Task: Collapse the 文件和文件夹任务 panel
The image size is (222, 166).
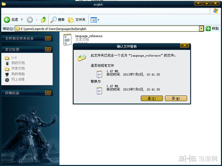Action: pyautogui.click(x=48, y=39)
